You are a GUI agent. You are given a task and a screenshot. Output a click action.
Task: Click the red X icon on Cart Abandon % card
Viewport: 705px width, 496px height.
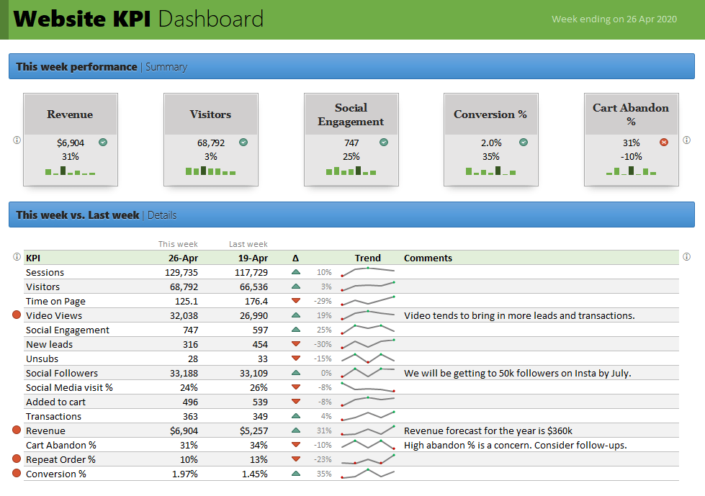pos(663,143)
